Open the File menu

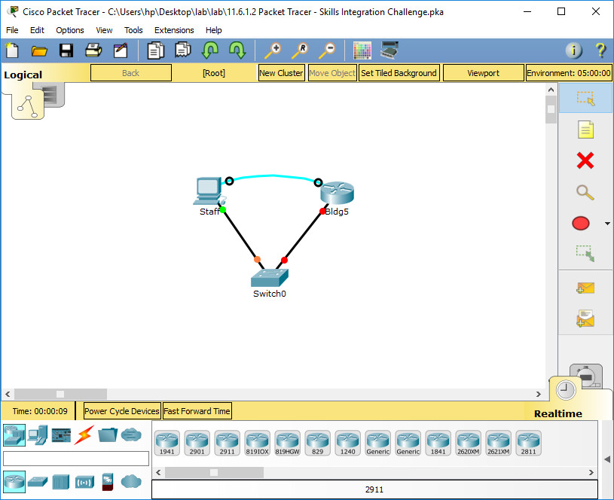tap(12, 30)
